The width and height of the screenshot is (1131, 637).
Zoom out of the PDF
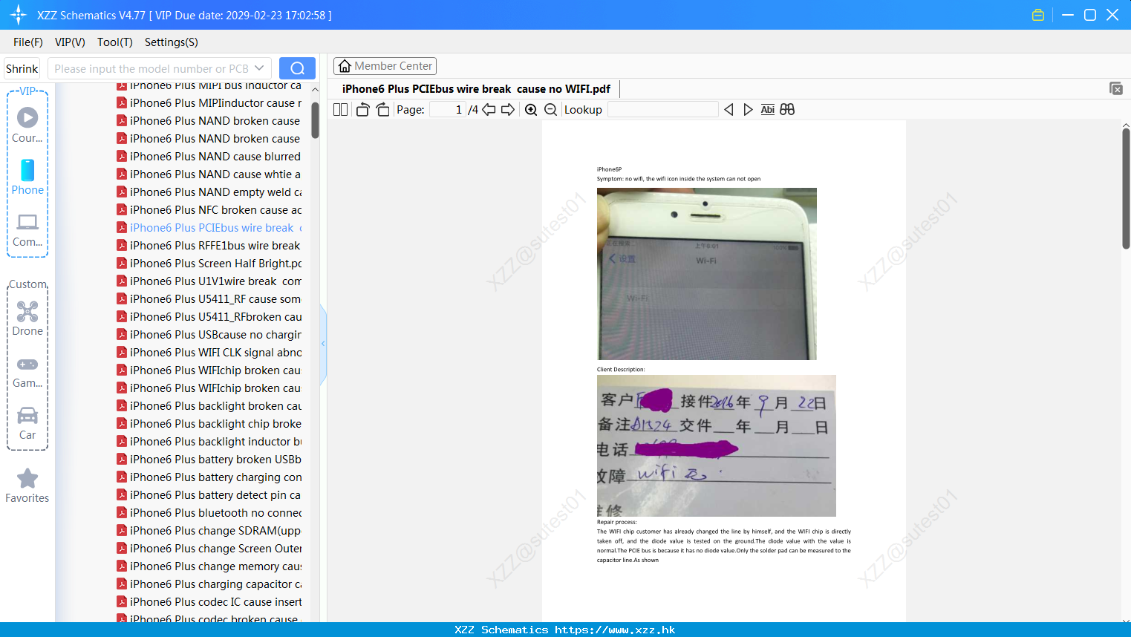pos(551,110)
